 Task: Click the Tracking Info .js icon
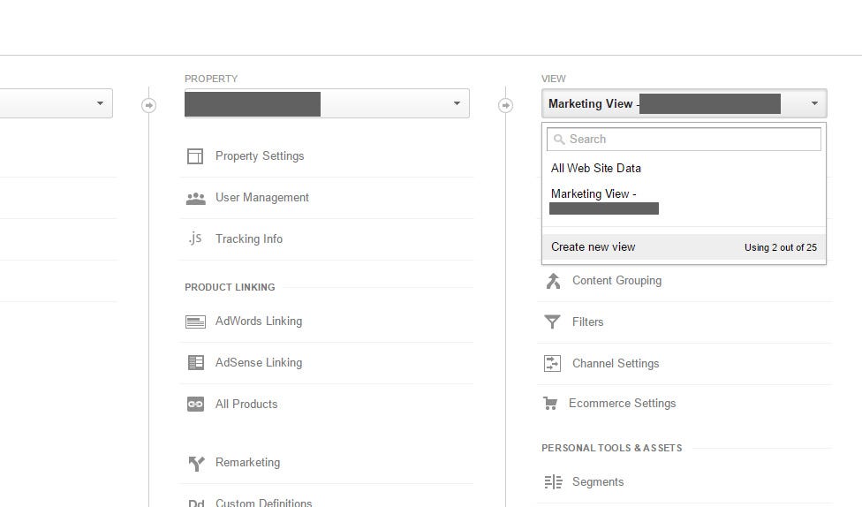(x=195, y=238)
